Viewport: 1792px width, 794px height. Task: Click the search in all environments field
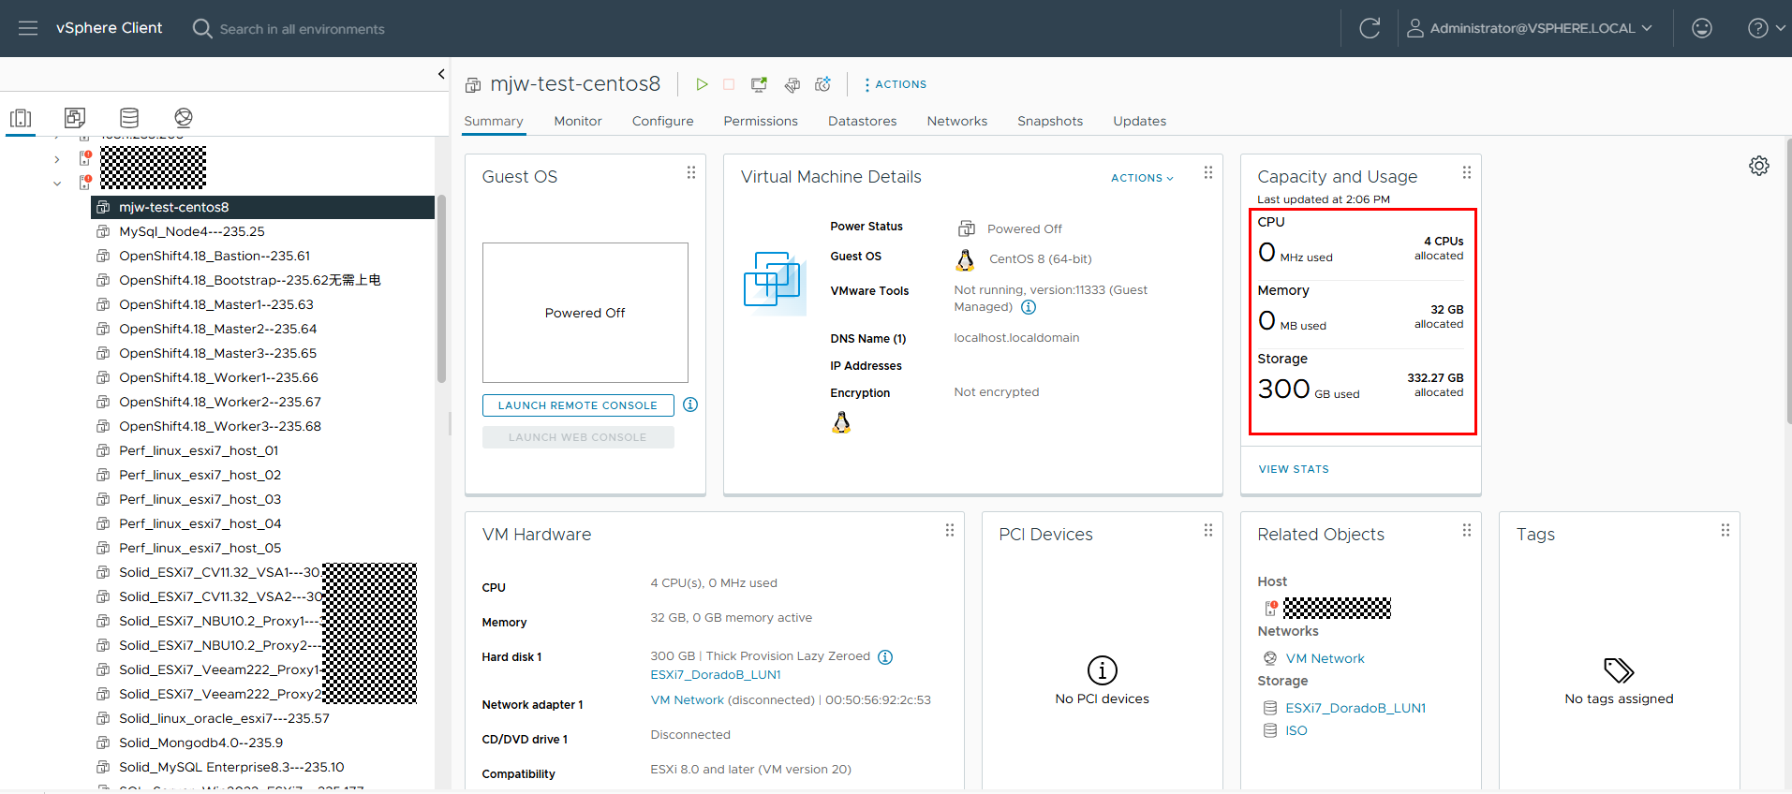click(302, 29)
